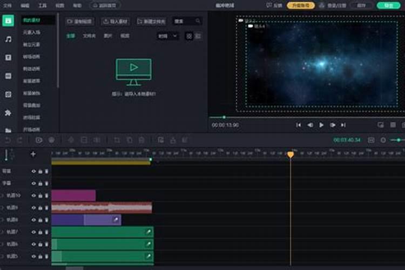
Task: Toggle visibility of 轨道8
Action: (33, 220)
